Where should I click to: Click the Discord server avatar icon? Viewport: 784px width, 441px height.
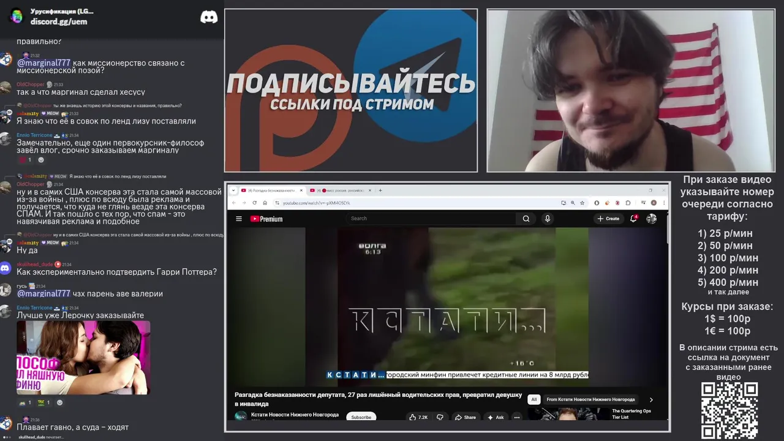click(17, 16)
